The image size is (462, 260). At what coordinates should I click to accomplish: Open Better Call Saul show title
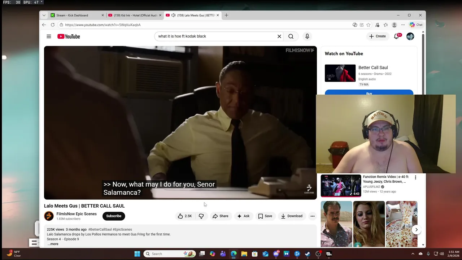point(373,68)
